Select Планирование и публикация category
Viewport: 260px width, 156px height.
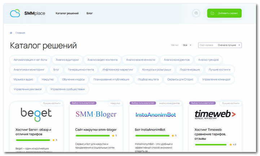pyautogui.click(x=111, y=79)
